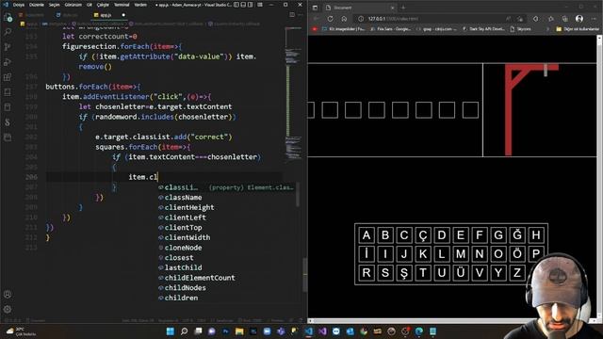Open Visual Studio purple icon on taskbar
The image size is (603, 339).
tap(322, 331)
